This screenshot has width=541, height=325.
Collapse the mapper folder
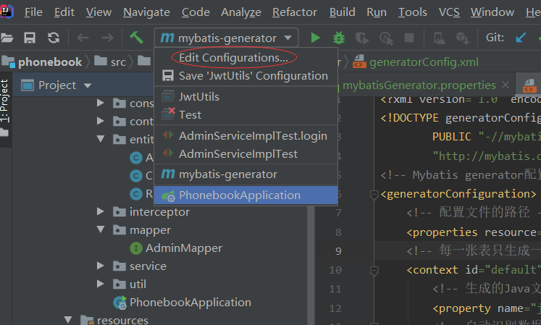[101, 229]
